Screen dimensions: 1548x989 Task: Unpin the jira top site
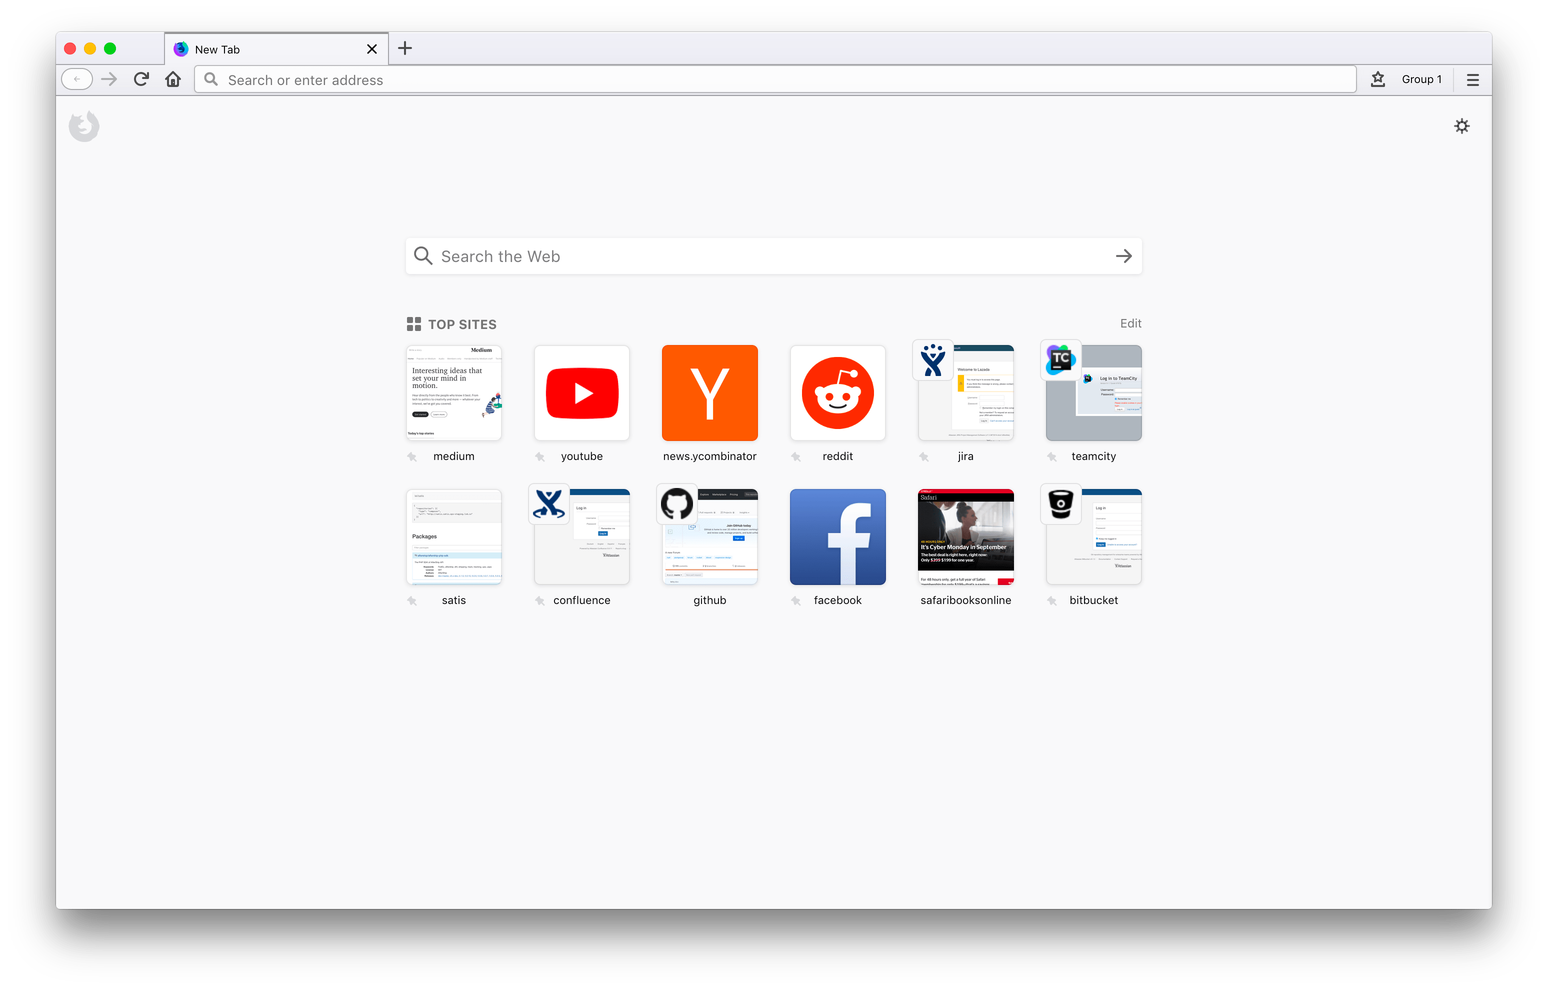pyautogui.click(x=924, y=456)
